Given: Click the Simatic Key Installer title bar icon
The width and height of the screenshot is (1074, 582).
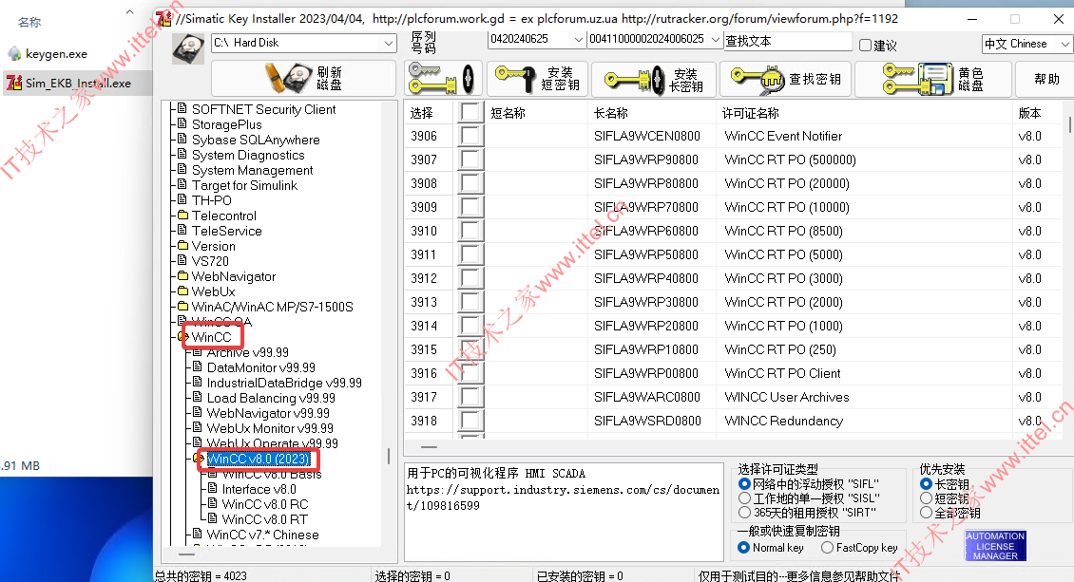Looking at the screenshot, I should [x=163, y=18].
